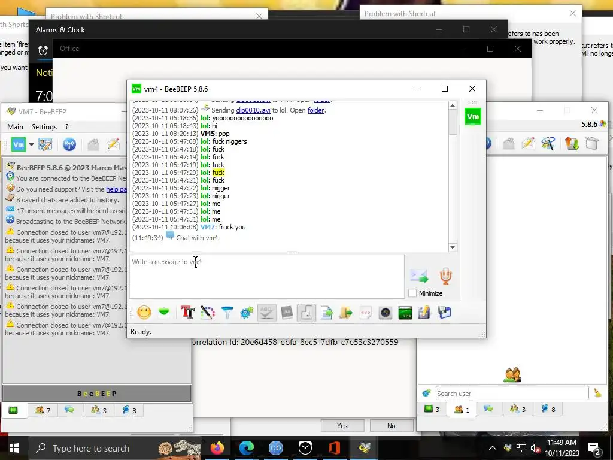Select the groups tab showing 3 in VM7 window
Screen dimensions: 613x460
click(x=99, y=410)
